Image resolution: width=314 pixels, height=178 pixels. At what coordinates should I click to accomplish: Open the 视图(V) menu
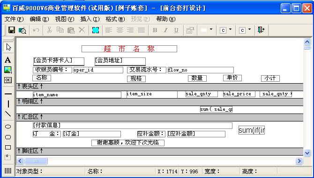tap(65, 19)
